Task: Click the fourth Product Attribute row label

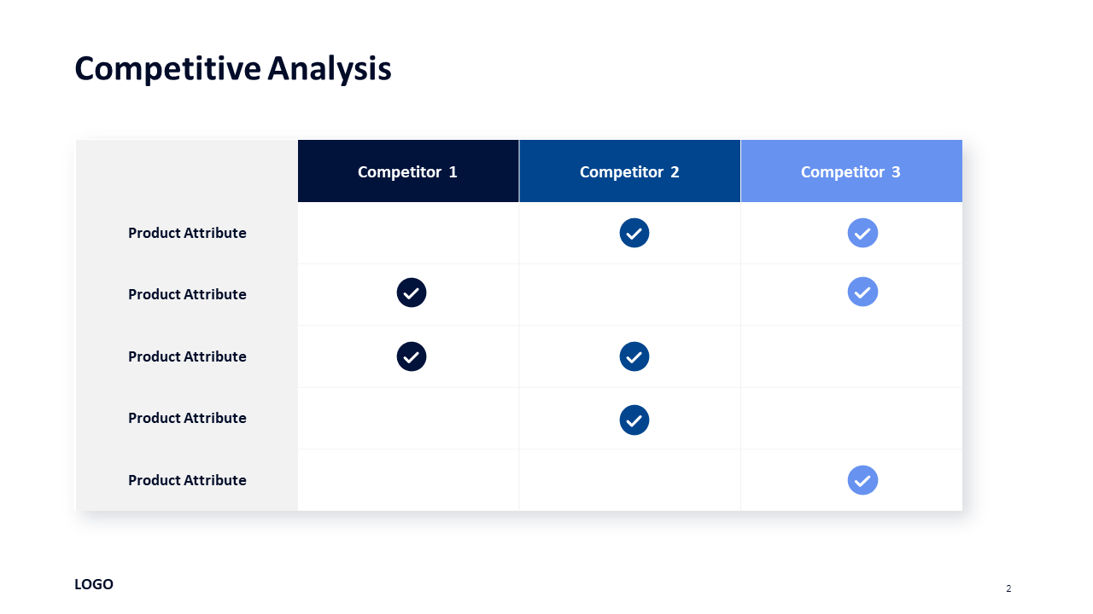Action: click(x=187, y=418)
